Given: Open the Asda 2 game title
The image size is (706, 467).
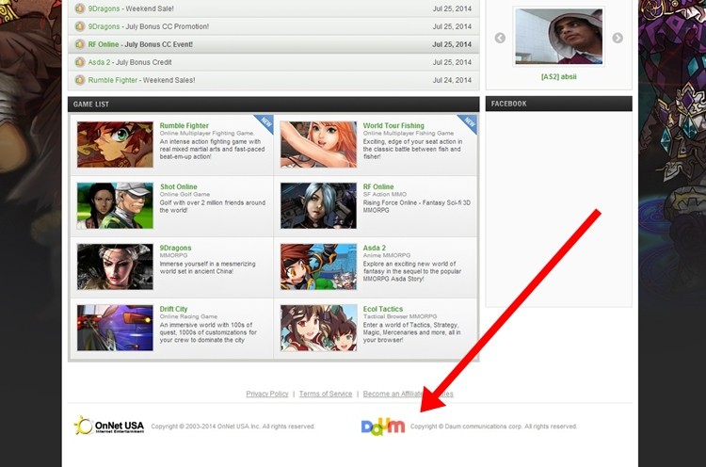Looking at the screenshot, I should pos(374,248).
